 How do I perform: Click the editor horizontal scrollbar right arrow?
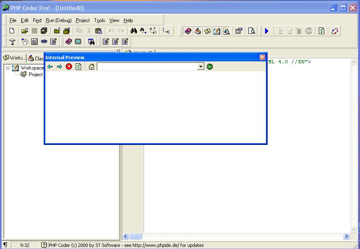(346, 237)
